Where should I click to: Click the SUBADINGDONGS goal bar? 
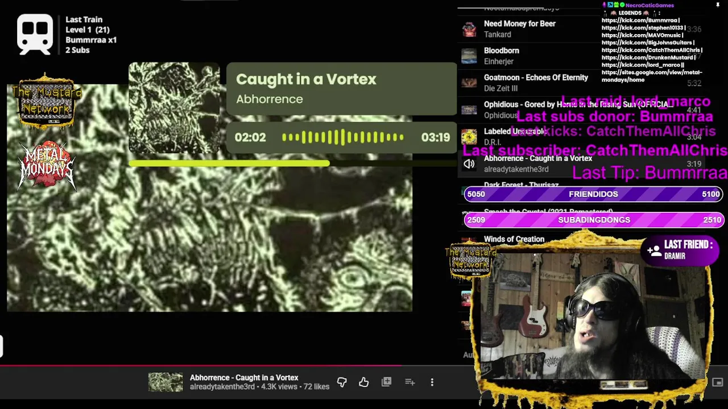(x=593, y=220)
